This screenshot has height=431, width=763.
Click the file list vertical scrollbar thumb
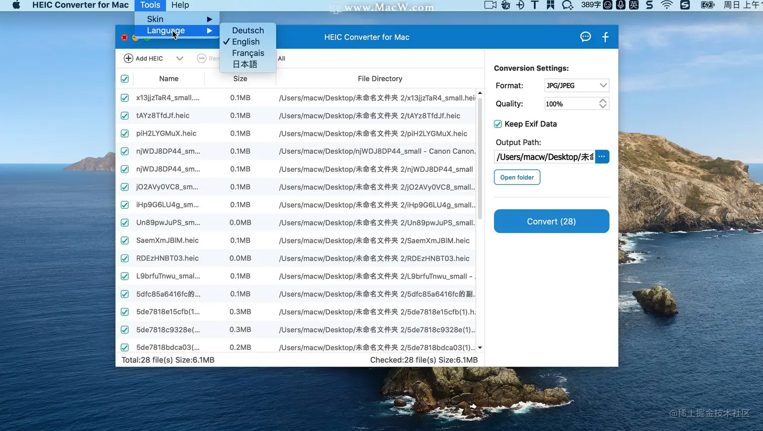[x=480, y=158]
